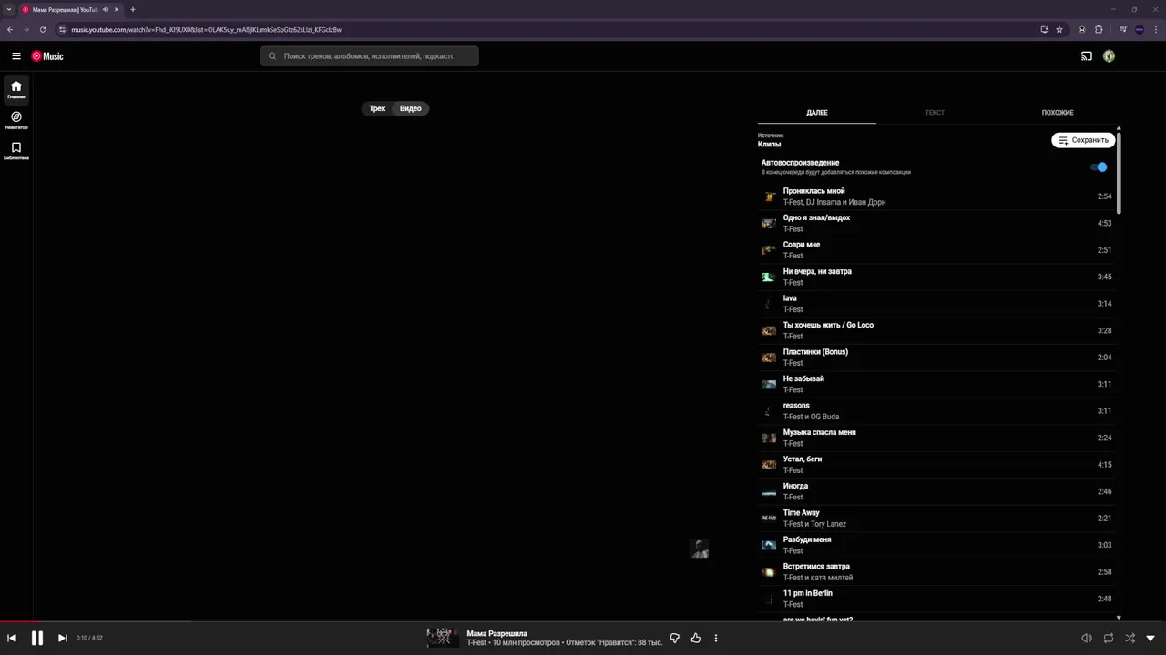Mute the tab via its speaker icon

point(106,9)
